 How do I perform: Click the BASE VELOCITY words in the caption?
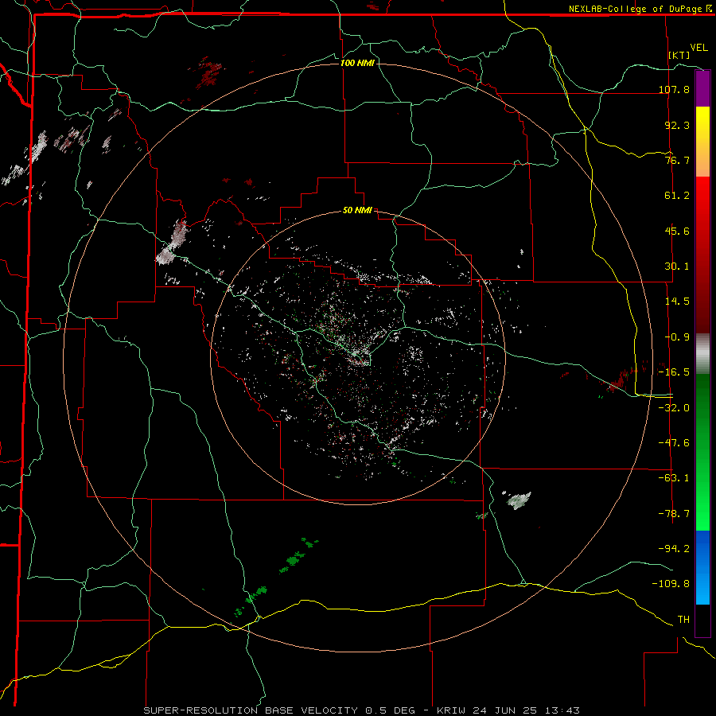(x=311, y=710)
